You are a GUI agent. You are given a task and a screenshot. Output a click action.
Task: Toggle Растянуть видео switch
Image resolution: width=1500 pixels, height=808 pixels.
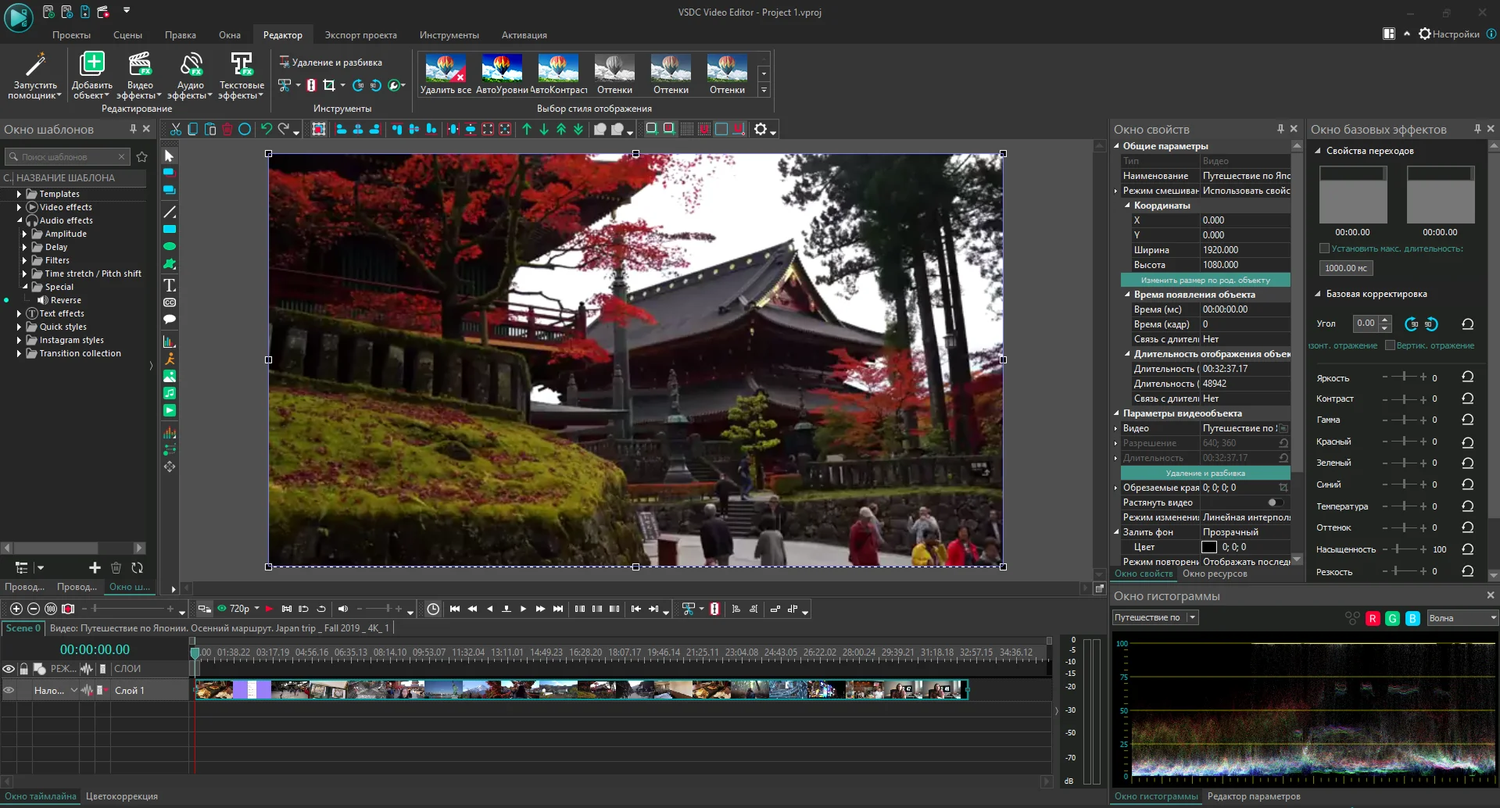click(1276, 502)
